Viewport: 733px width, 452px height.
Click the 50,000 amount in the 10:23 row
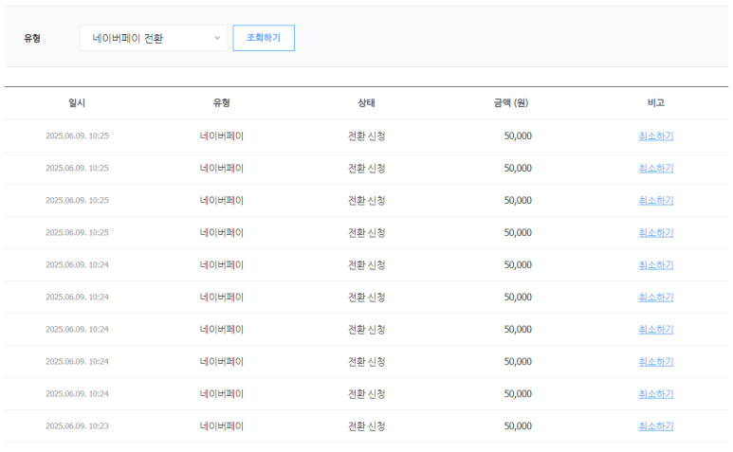518,425
